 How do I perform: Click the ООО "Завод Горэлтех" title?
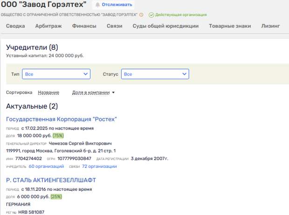tap(43, 4)
